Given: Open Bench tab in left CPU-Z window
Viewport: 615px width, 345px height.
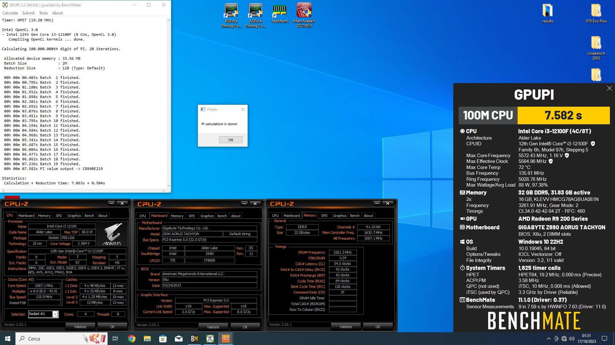Looking at the screenshot, I should point(89,216).
